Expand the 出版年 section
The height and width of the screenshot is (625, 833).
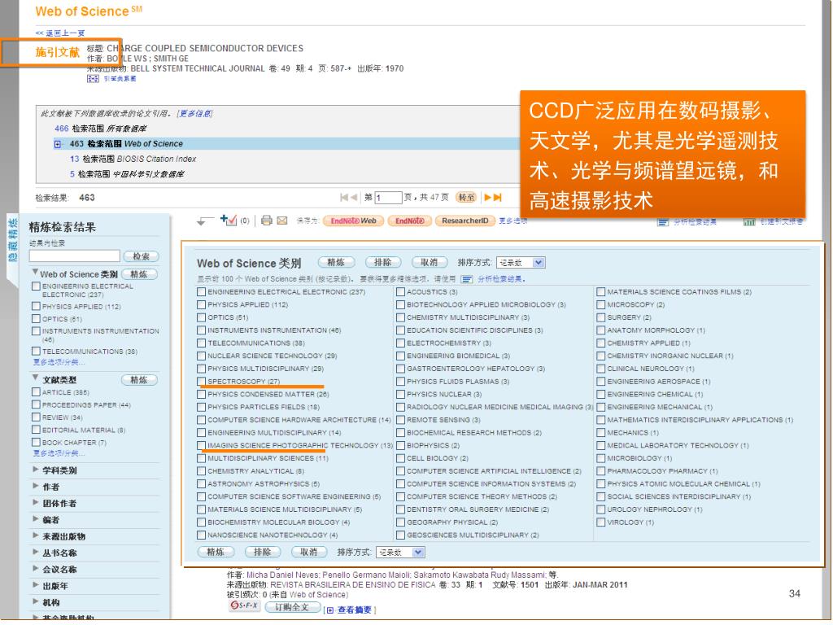pos(36,585)
